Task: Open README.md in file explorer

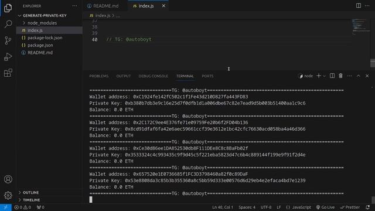Action: (49, 53)
